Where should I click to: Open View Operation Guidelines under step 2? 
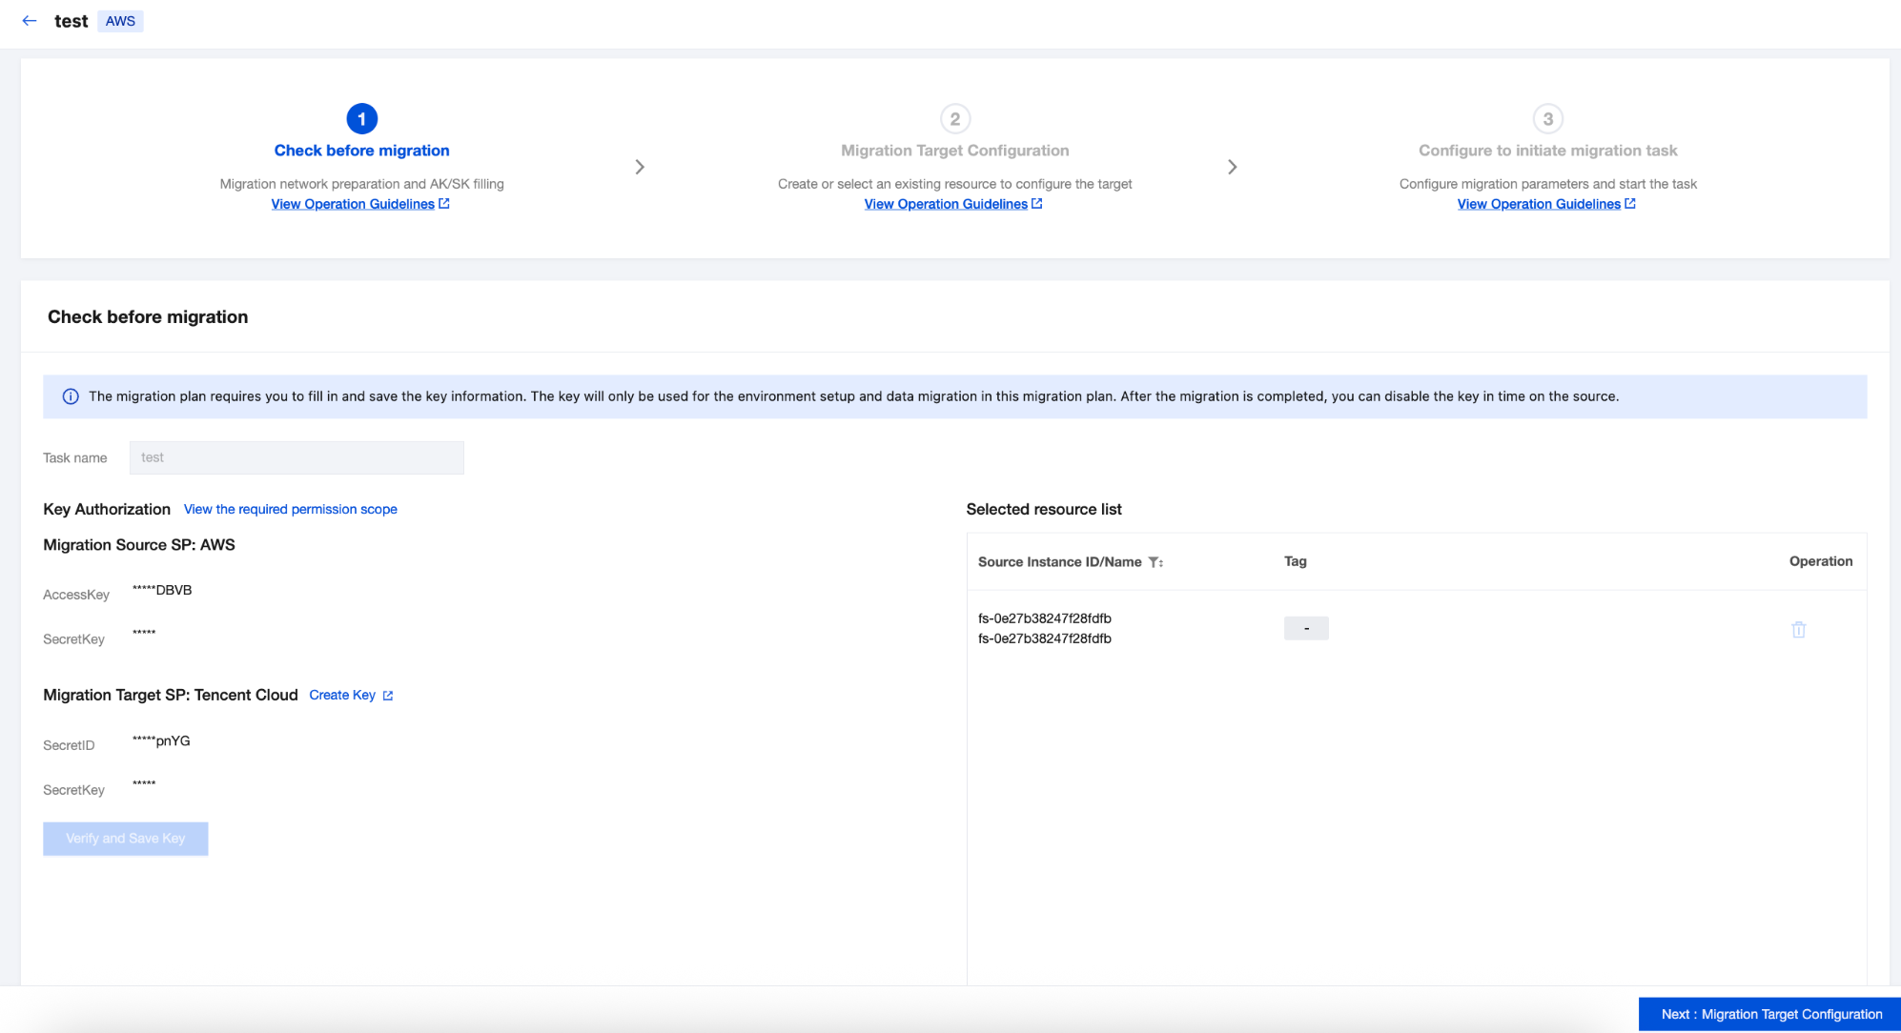[x=946, y=204]
